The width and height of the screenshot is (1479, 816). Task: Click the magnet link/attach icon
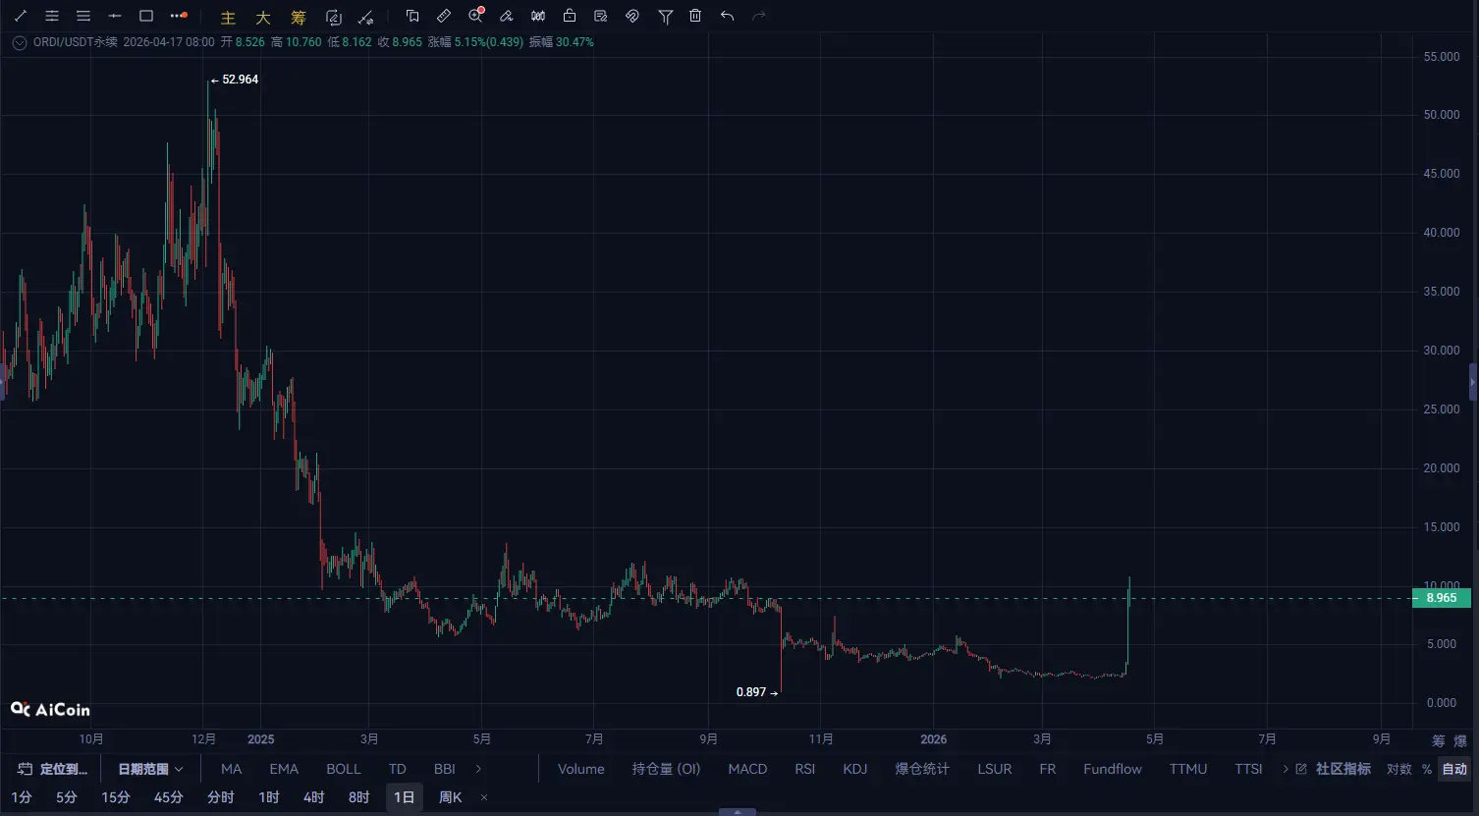tap(632, 16)
